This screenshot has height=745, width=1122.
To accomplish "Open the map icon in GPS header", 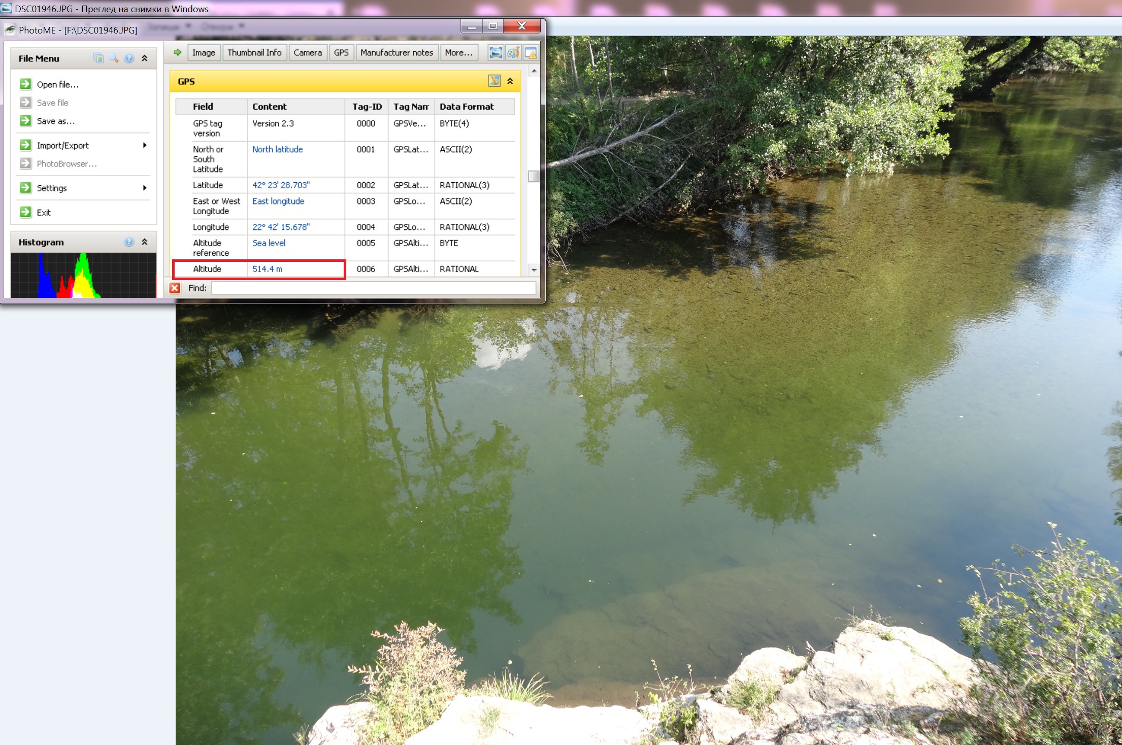I will (494, 81).
